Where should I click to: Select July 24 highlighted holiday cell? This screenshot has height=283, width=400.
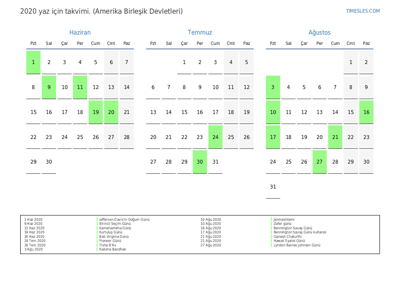[216, 137]
